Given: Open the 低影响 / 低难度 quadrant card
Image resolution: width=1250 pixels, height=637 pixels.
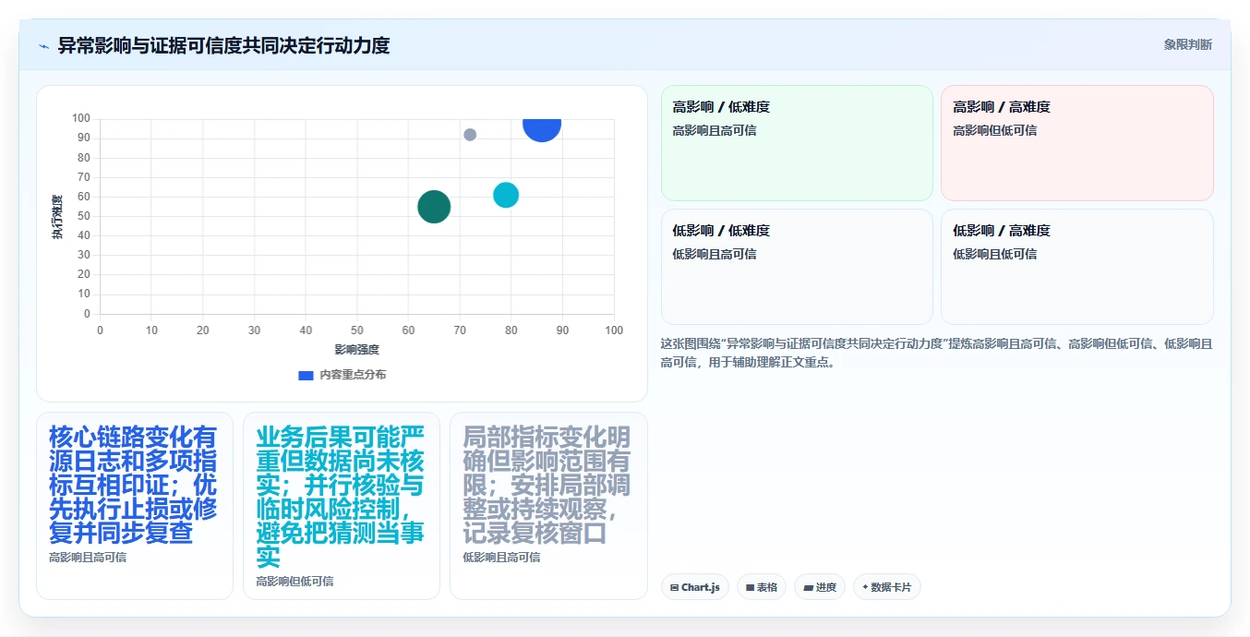Looking at the screenshot, I should [x=797, y=267].
